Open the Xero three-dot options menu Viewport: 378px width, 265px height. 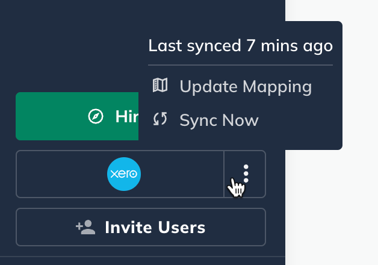point(245,174)
